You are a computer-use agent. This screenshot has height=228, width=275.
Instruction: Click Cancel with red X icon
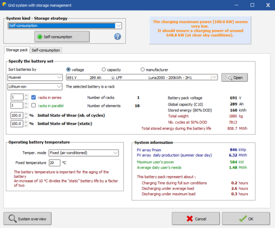click(196, 219)
